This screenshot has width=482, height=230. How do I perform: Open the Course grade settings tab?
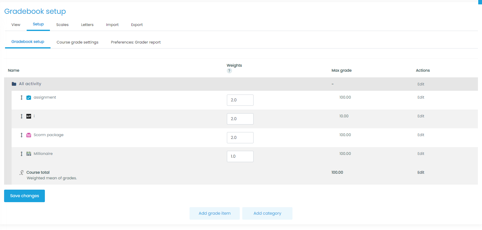pyautogui.click(x=78, y=42)
